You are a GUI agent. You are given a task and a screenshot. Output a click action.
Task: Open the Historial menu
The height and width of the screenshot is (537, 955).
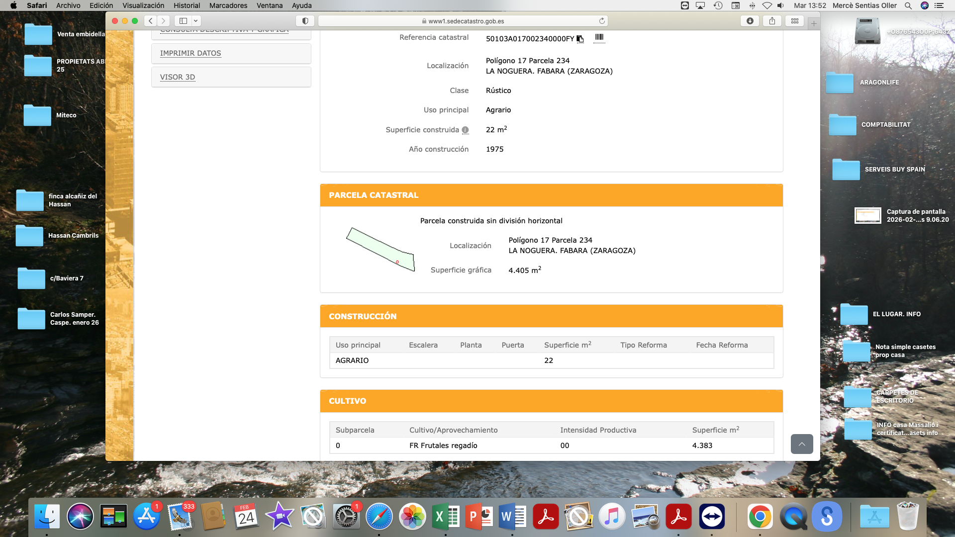pos(187,5)
